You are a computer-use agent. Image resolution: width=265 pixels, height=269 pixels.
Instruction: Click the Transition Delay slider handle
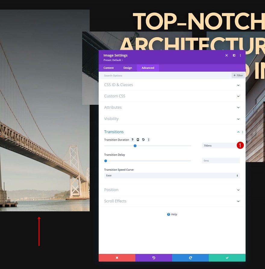click(x=106, y=161)
